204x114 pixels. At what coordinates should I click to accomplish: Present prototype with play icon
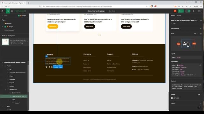pyautogui.click(x=194, y=11)
